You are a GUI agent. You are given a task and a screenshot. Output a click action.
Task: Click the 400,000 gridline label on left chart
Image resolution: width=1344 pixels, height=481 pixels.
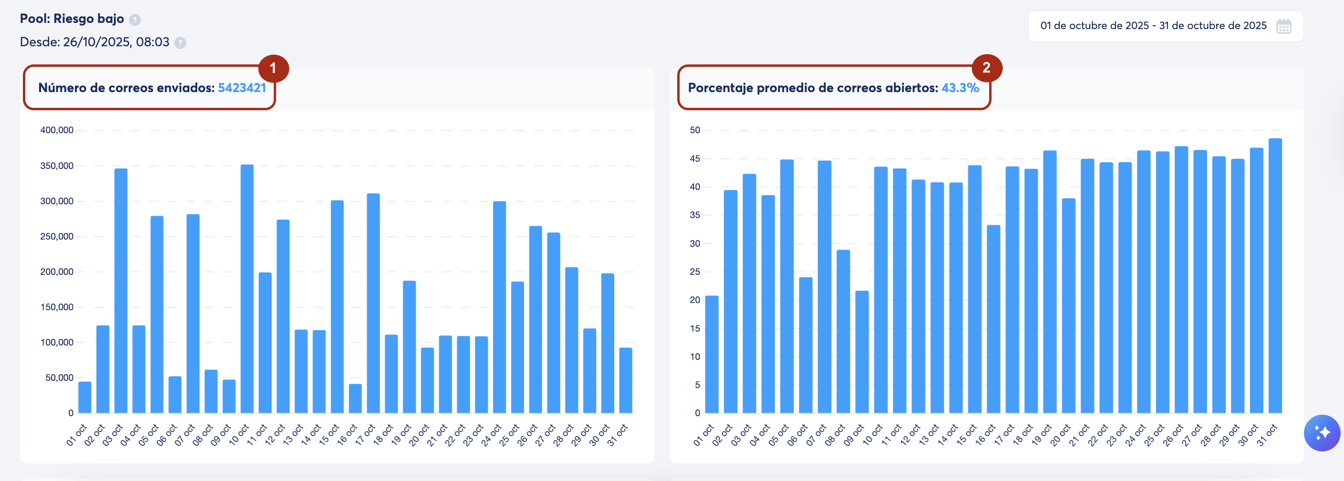tap(56, 129)
